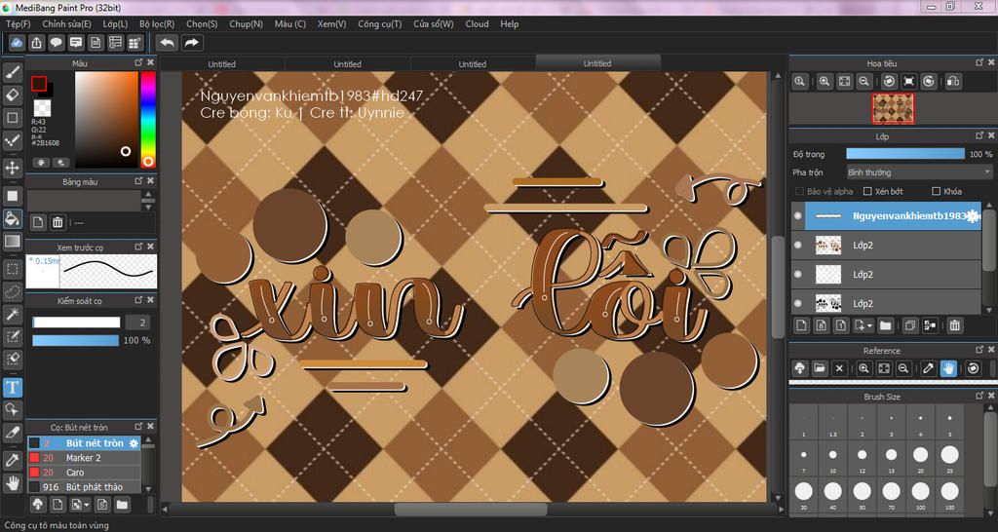This screenshot has width=998, height=532.
Task: Open the Lớp(L) menu
Action: [115, 24]
